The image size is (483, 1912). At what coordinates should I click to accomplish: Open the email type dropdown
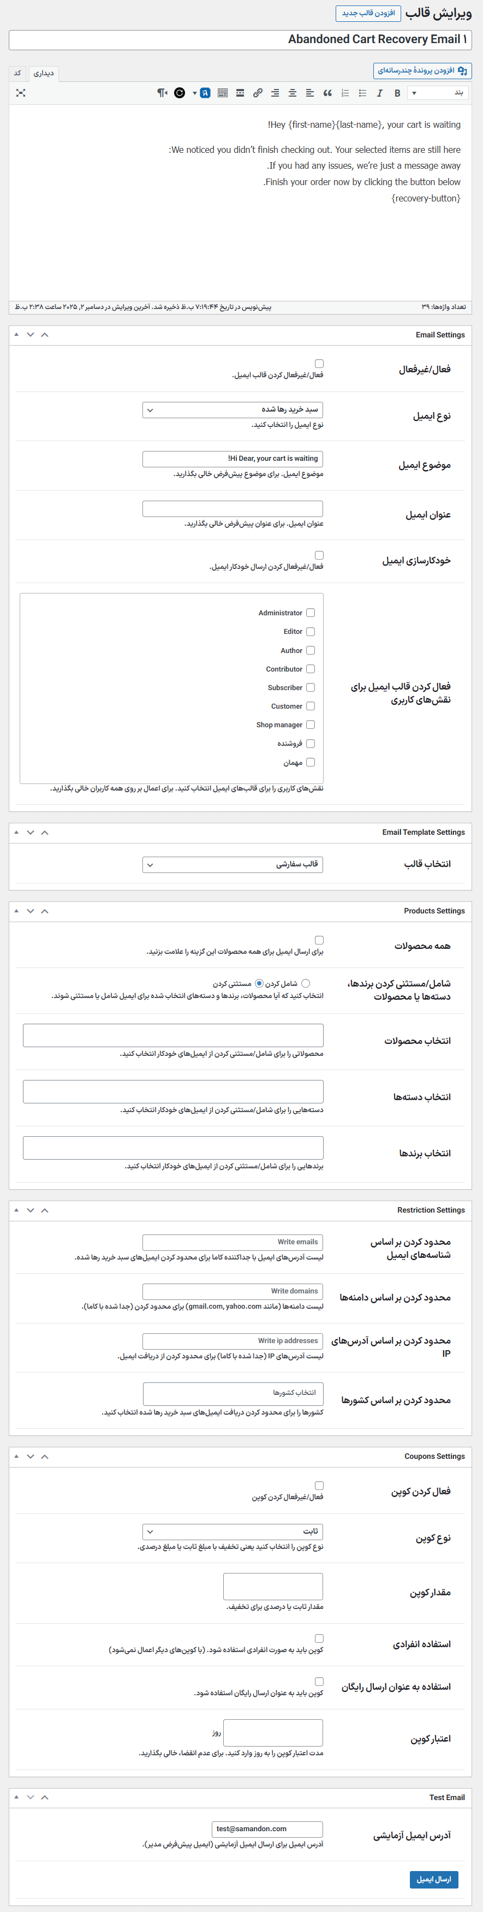pos(232,409)
